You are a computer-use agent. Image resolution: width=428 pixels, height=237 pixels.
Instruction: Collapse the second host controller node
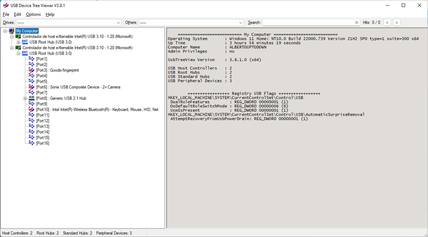click(x=12, y=48)
